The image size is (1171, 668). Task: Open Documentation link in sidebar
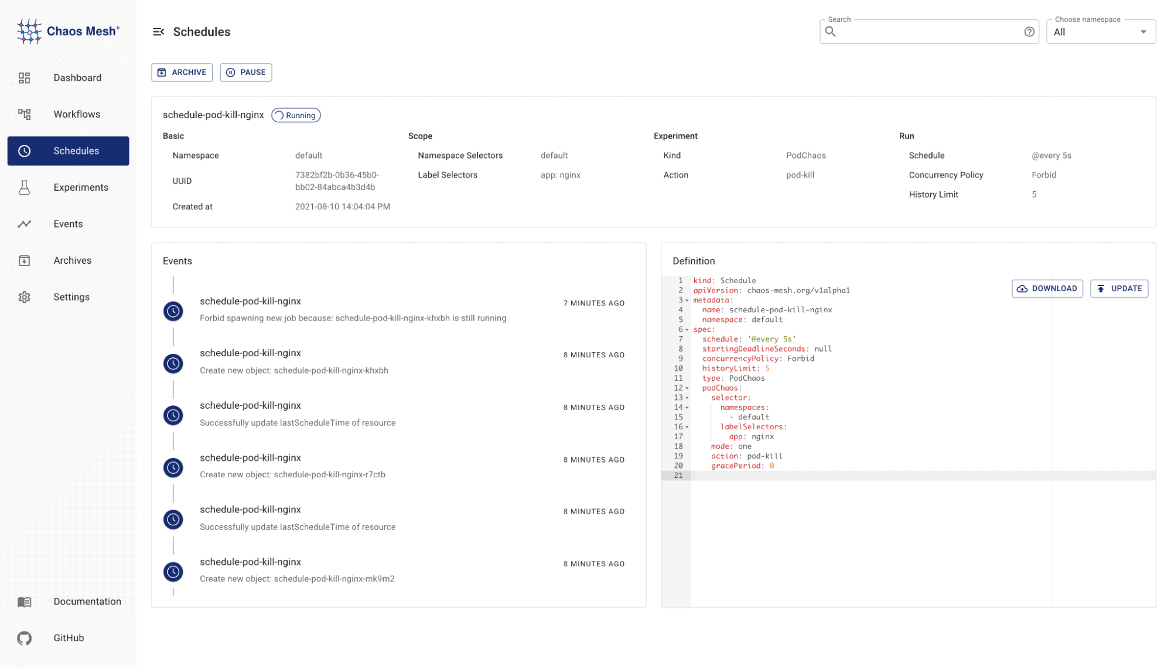tap(87, 601)
